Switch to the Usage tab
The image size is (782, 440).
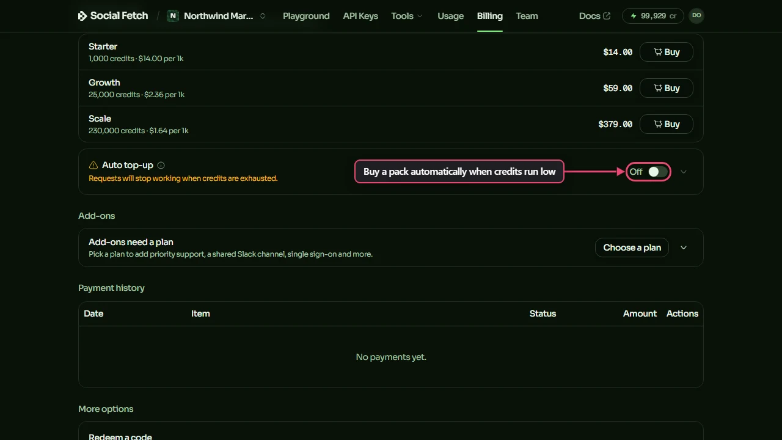coord(451,16)
